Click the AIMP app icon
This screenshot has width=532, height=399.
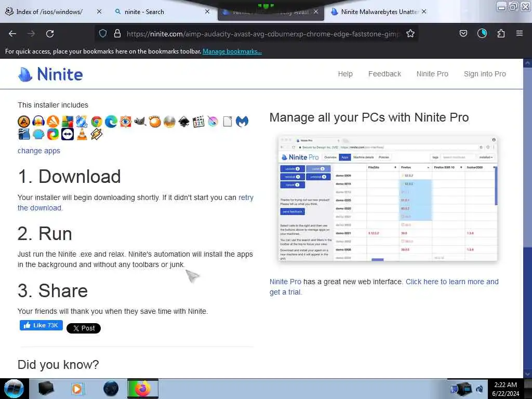click(24, 122)
